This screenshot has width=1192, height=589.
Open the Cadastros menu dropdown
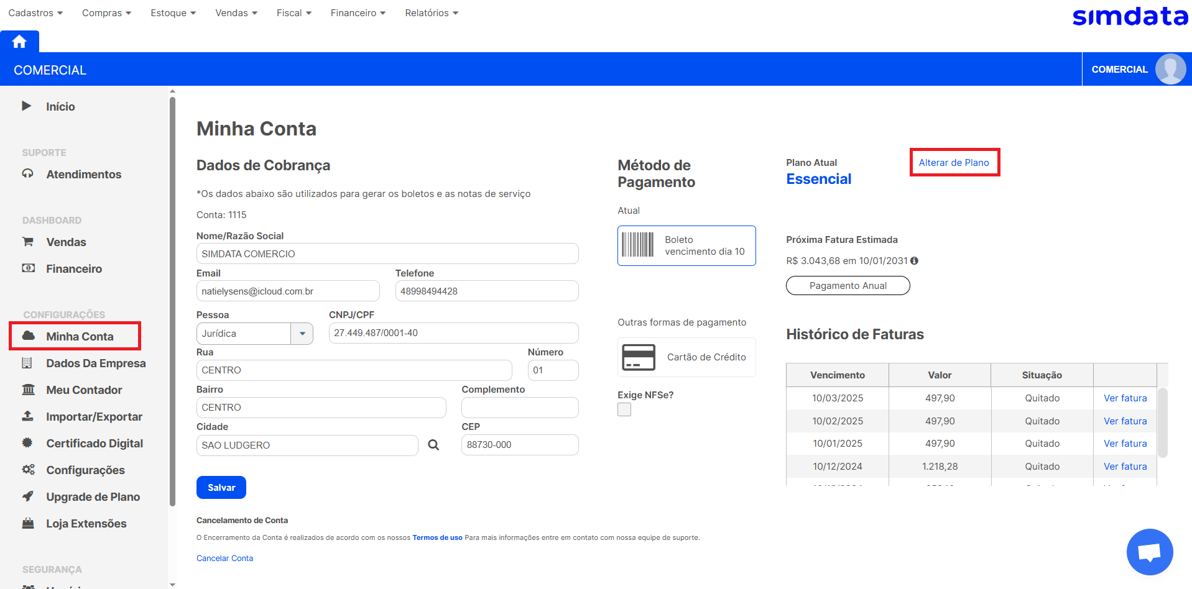pos(35,13)
